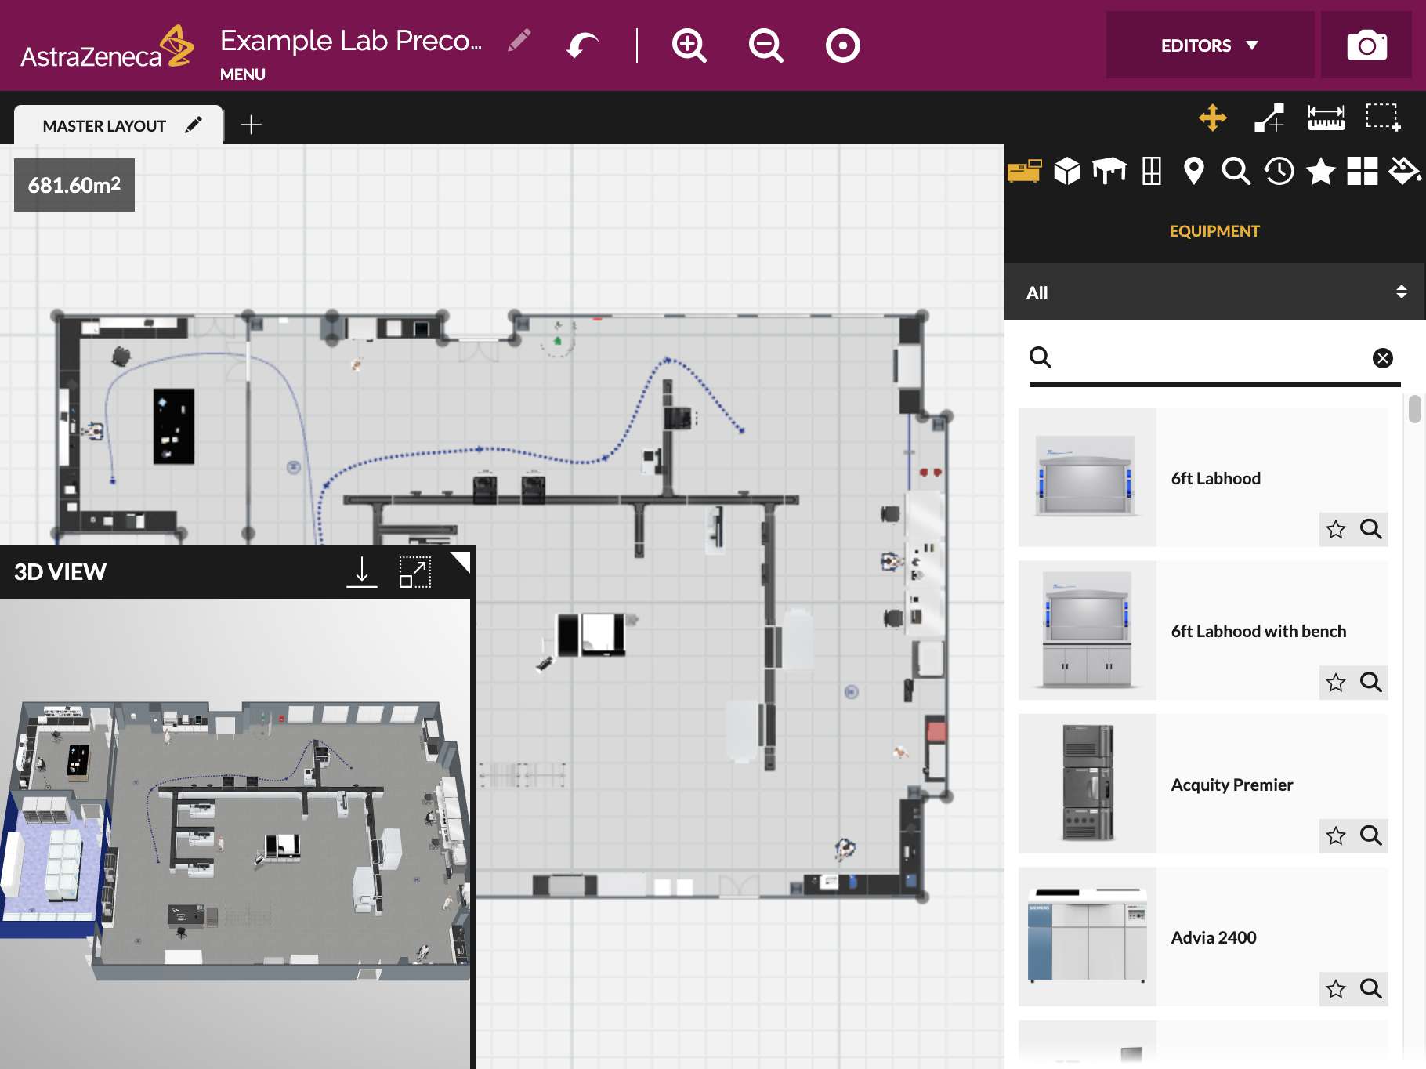Add a new layout tab
Viewport: 1426px width, 1069px height.
point(251,125)
